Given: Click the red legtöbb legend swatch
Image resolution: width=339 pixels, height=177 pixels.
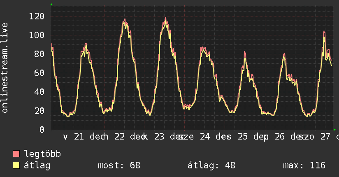Looking at the screenshot, I should [x=16, y=154].
